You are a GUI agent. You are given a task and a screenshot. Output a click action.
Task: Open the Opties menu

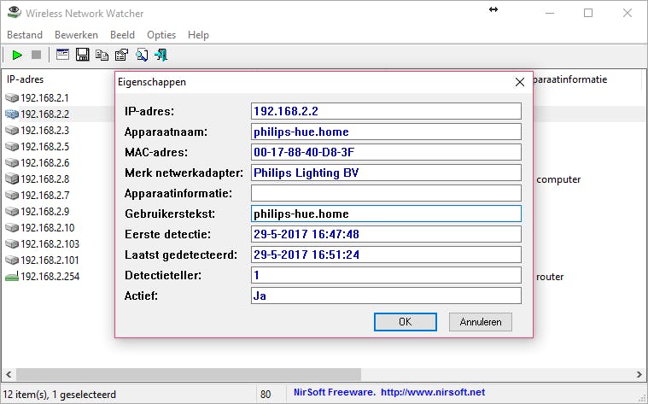click(x=161, y=35)
